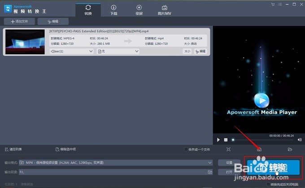Enable 合并成一个文件 merge checkbox
305x188 pixels.
(x=186, y=149)
